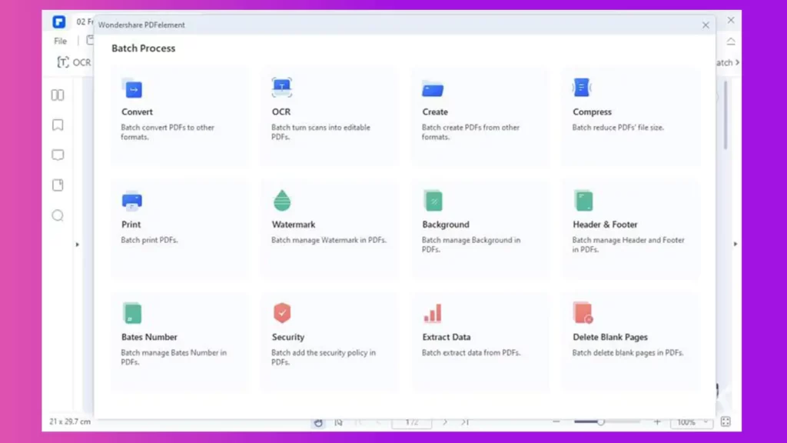Zoom out with the minus button
The image size is (787, 443).
(556, 422)
